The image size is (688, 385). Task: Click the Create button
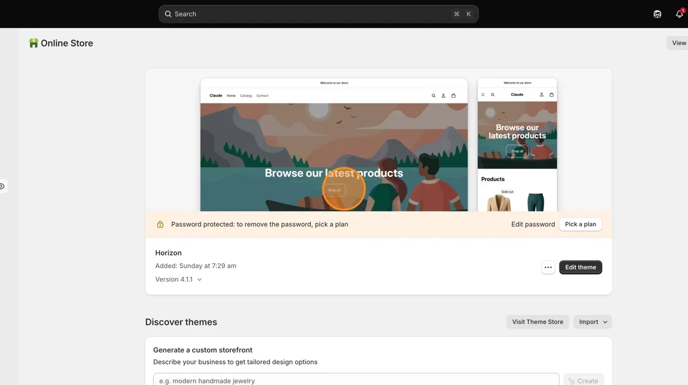click(584, 381)
